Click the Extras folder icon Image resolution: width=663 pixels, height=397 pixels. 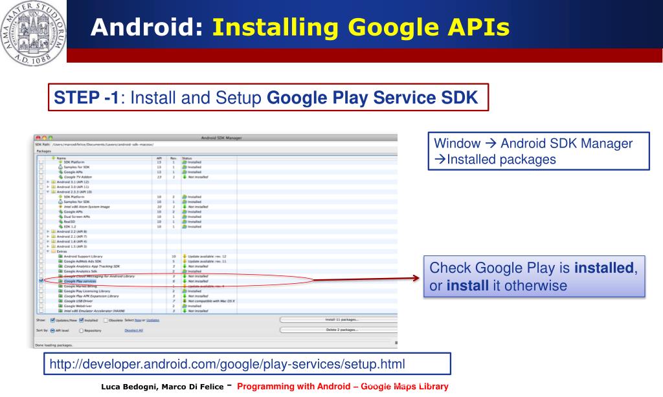[53, 252]
